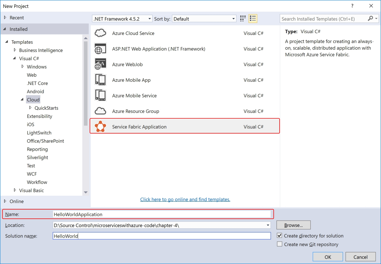Collapse the Templates tree node
Image resolution: width=381 pixels, height=264 pixels.
(x=7, y=42)
